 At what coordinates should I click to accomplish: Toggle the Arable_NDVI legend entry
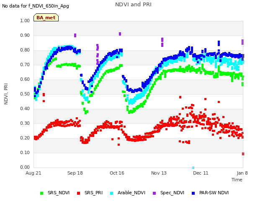[128, 193]
